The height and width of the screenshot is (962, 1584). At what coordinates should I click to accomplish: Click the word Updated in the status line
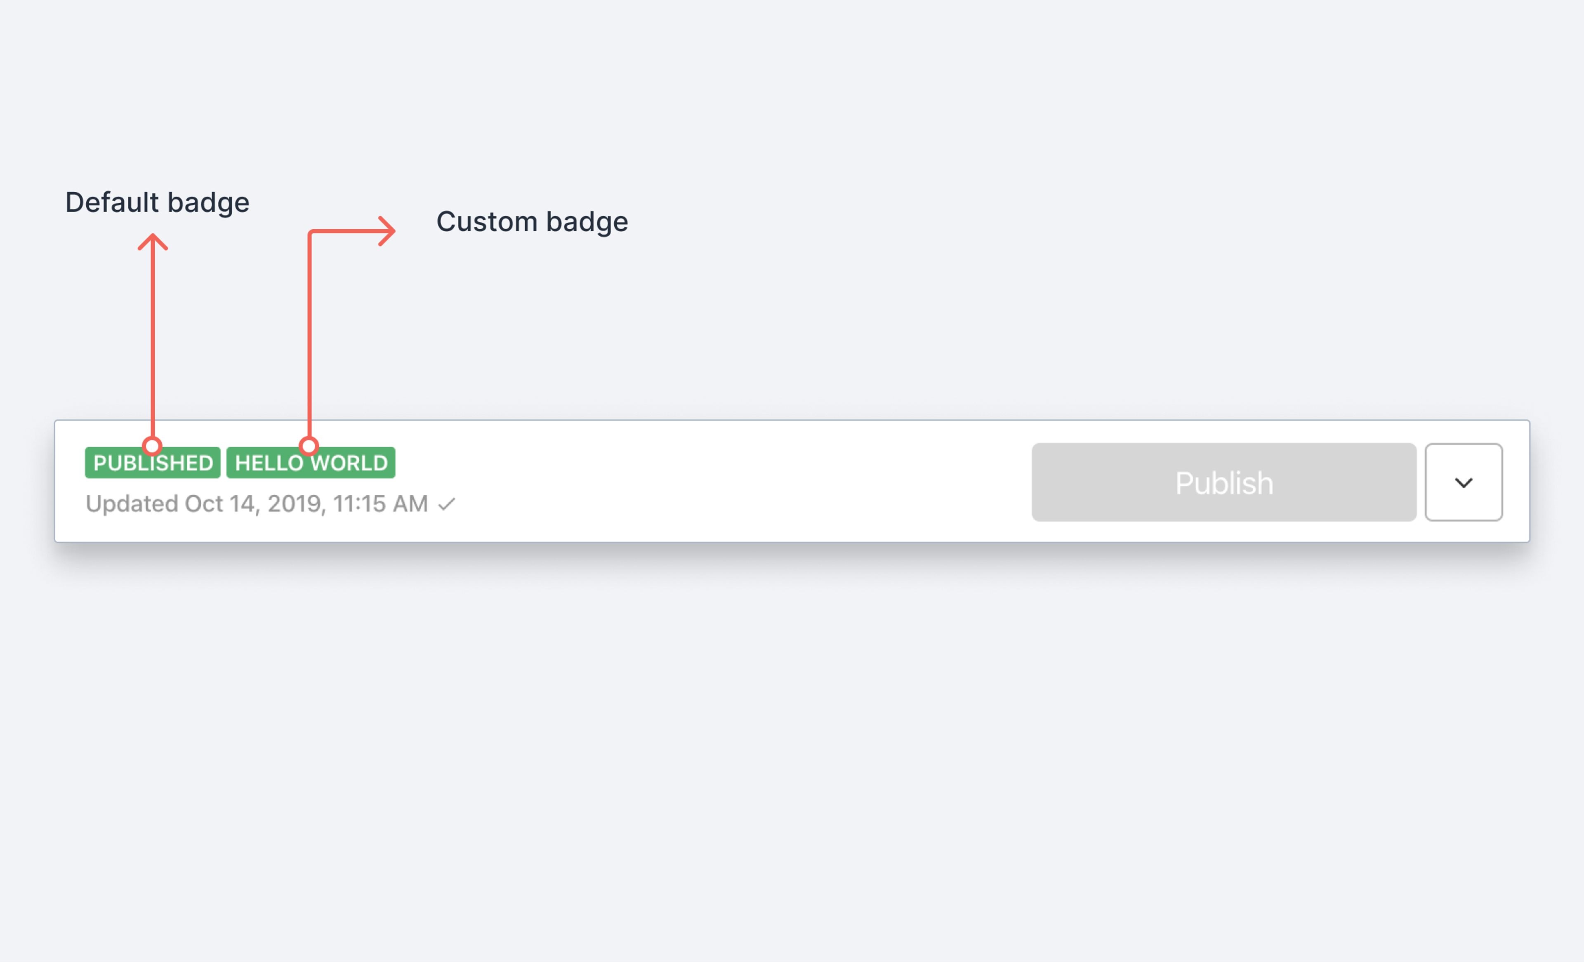click(x=132, y=504)
